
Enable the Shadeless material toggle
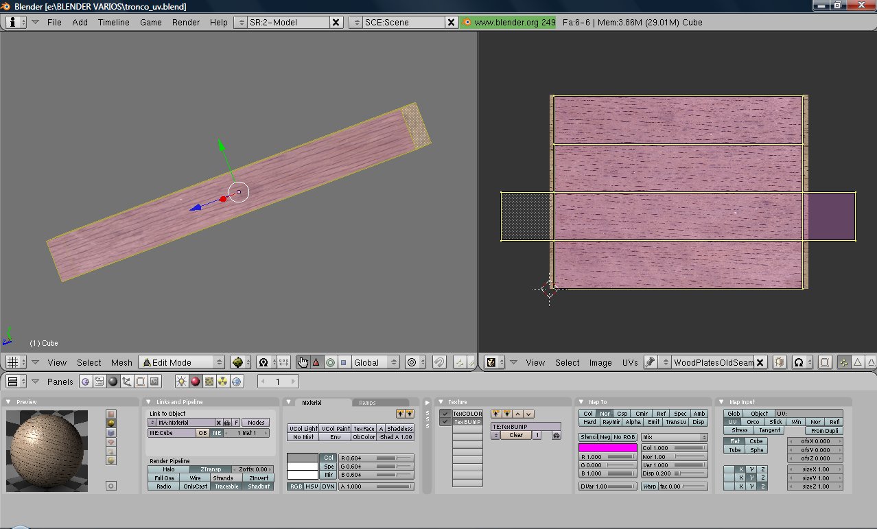(x=399, y=428)
